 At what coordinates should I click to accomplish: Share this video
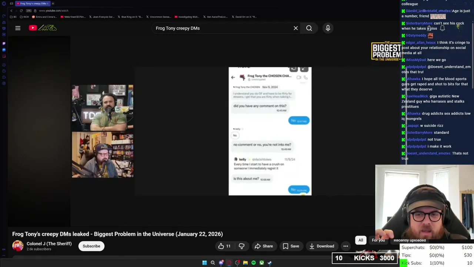pyautogui.click(x=264, y=246)
